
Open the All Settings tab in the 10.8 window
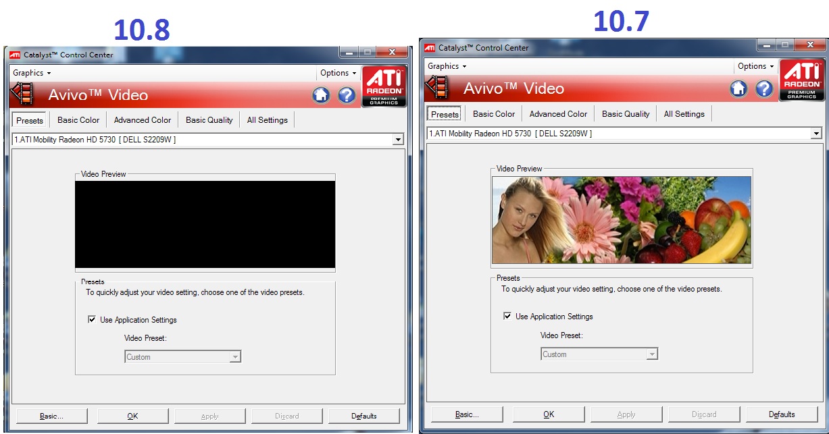(x=268, y=120)
